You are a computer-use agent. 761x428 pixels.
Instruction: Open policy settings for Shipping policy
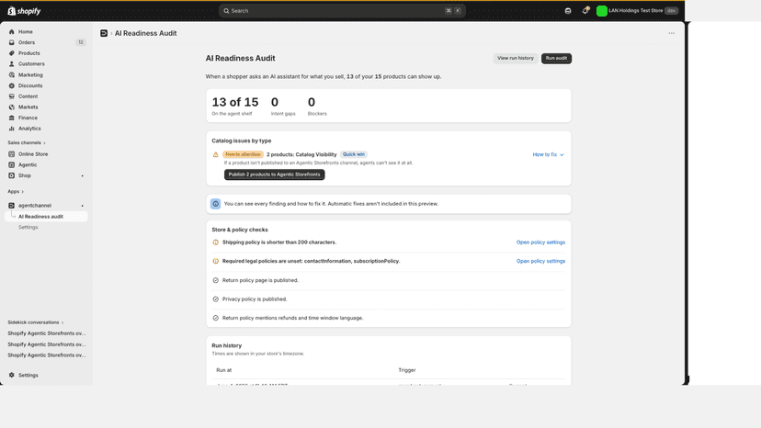click(540, 242)
